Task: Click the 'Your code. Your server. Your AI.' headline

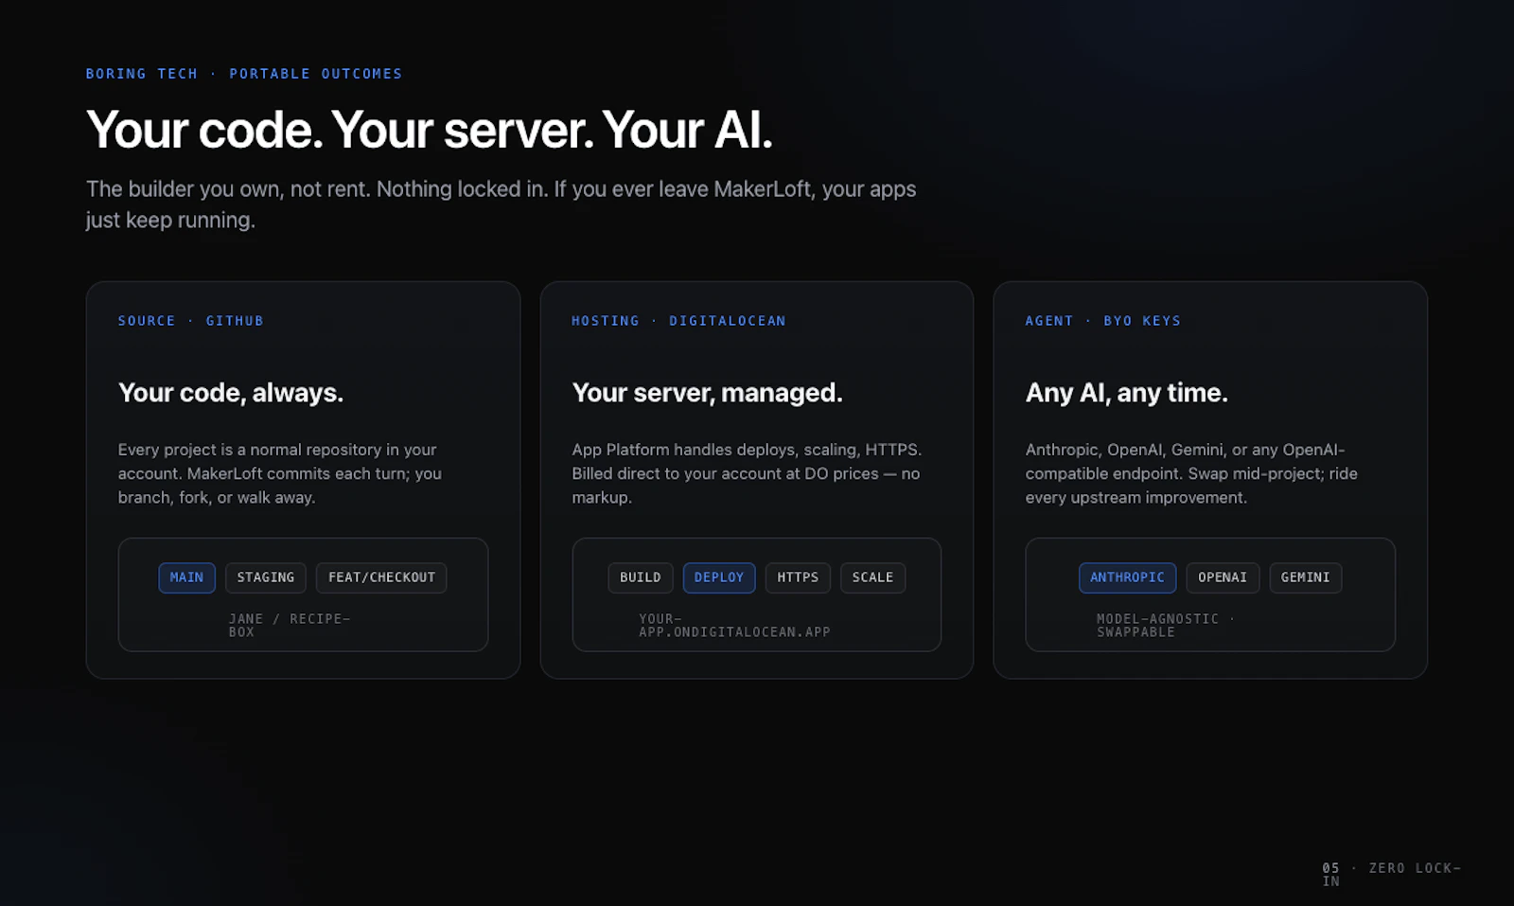Action: 430,130
